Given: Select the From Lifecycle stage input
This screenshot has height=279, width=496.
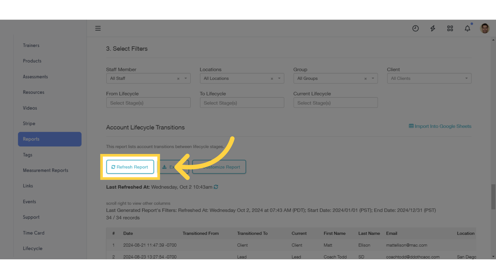Looking at the screenshot, I should tap(148, 103).
